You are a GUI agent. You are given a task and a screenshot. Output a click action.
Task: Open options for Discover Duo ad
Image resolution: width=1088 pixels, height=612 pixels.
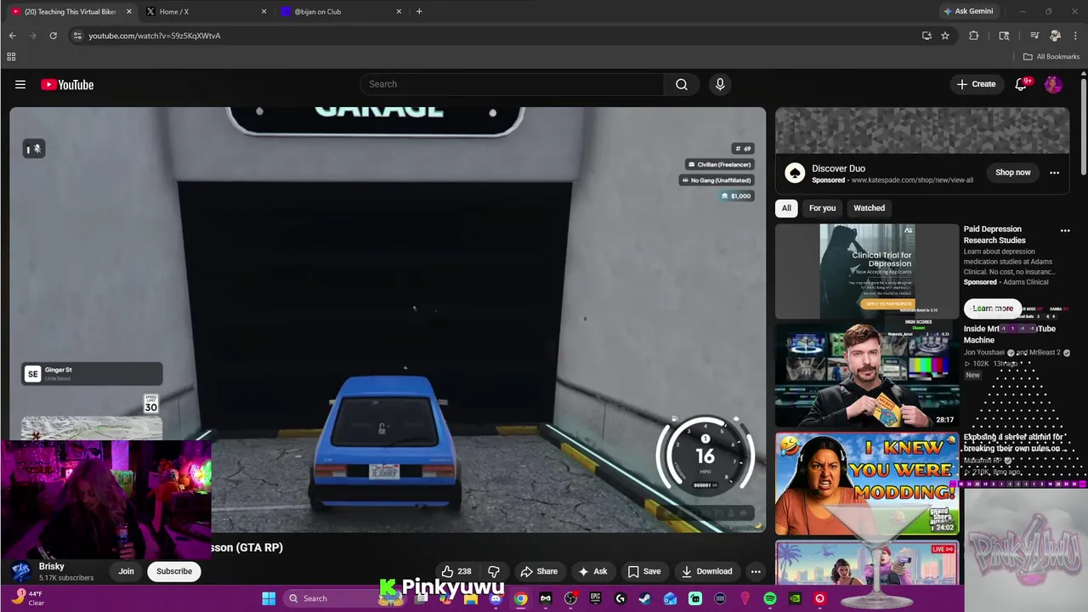[x=1054, y=173]
